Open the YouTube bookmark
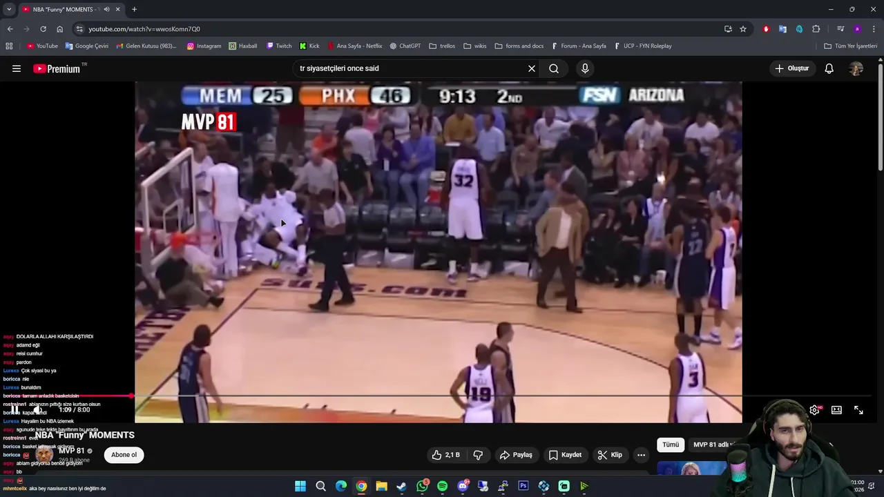The image size is (884, 497). [42, 46]
